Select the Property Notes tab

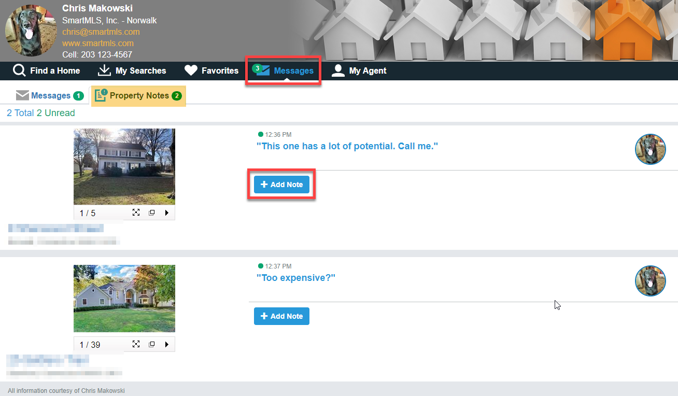[138, 96]
